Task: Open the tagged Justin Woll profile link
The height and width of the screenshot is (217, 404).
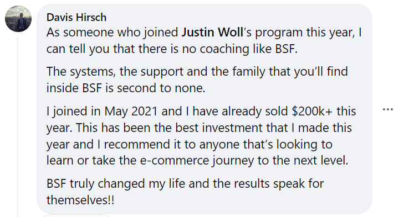Action: click(x=212, y=33)
